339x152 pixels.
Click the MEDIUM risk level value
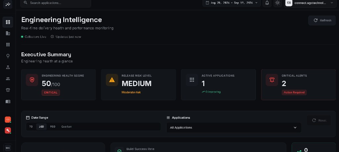136,83
